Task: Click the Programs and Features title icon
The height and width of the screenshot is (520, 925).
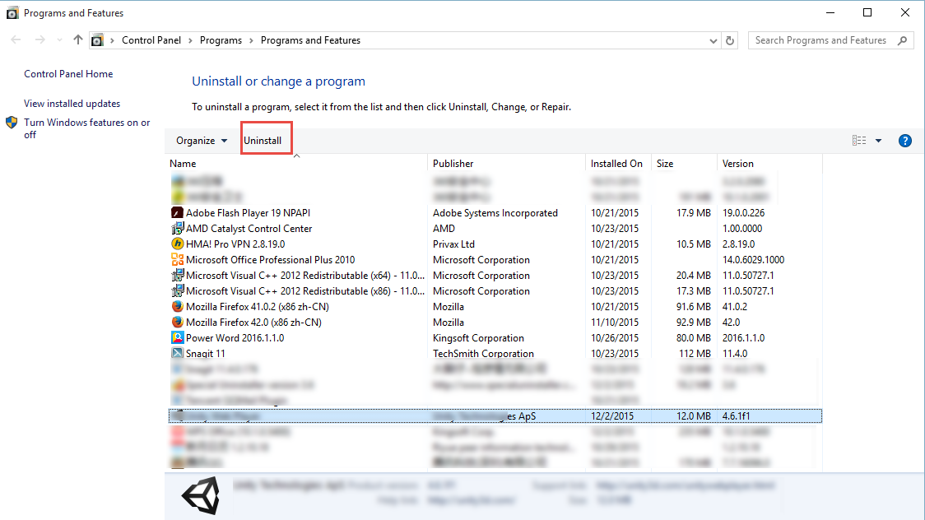Action: (x=12, y=12)
